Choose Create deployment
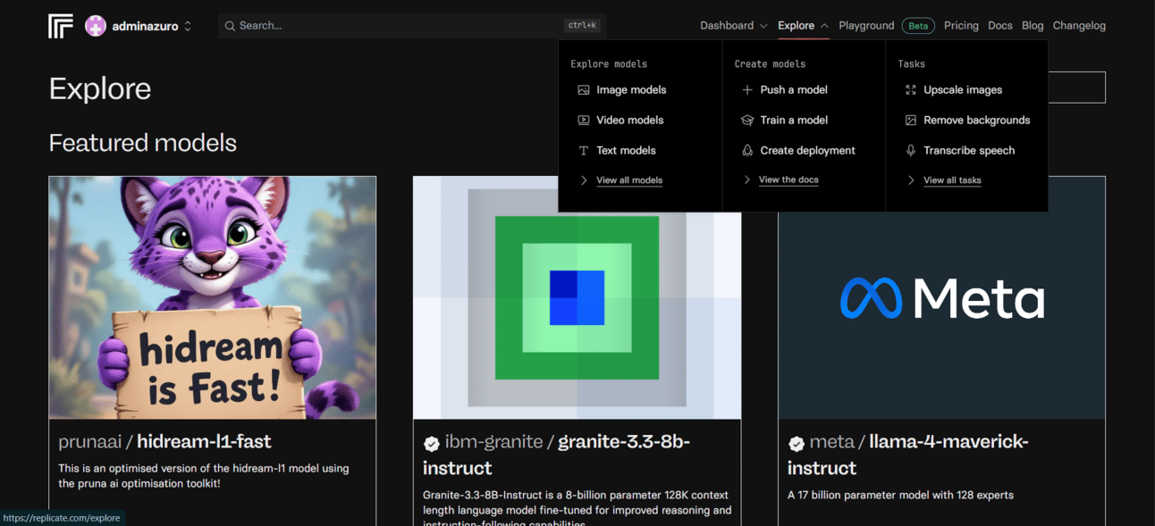Screen dimensions: 1155x526 pos(807,151)
